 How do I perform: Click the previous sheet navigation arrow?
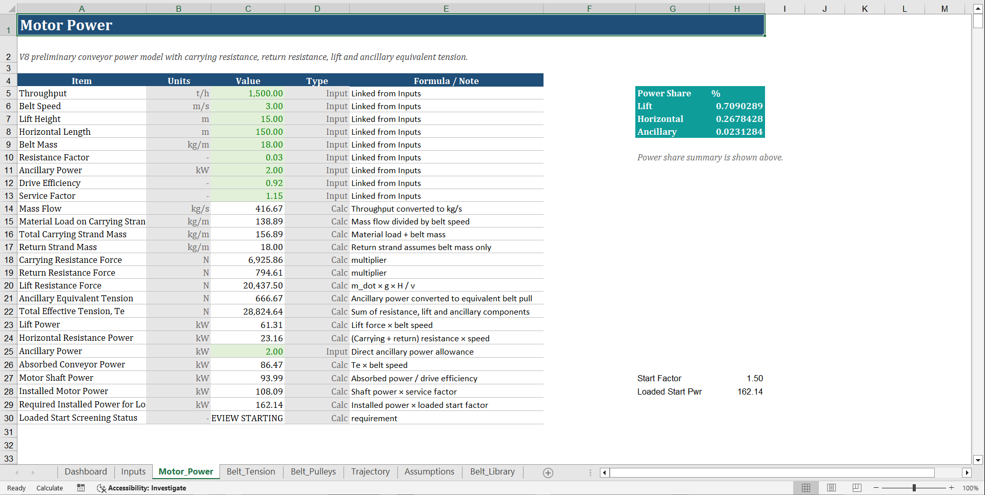coord(17,472)
